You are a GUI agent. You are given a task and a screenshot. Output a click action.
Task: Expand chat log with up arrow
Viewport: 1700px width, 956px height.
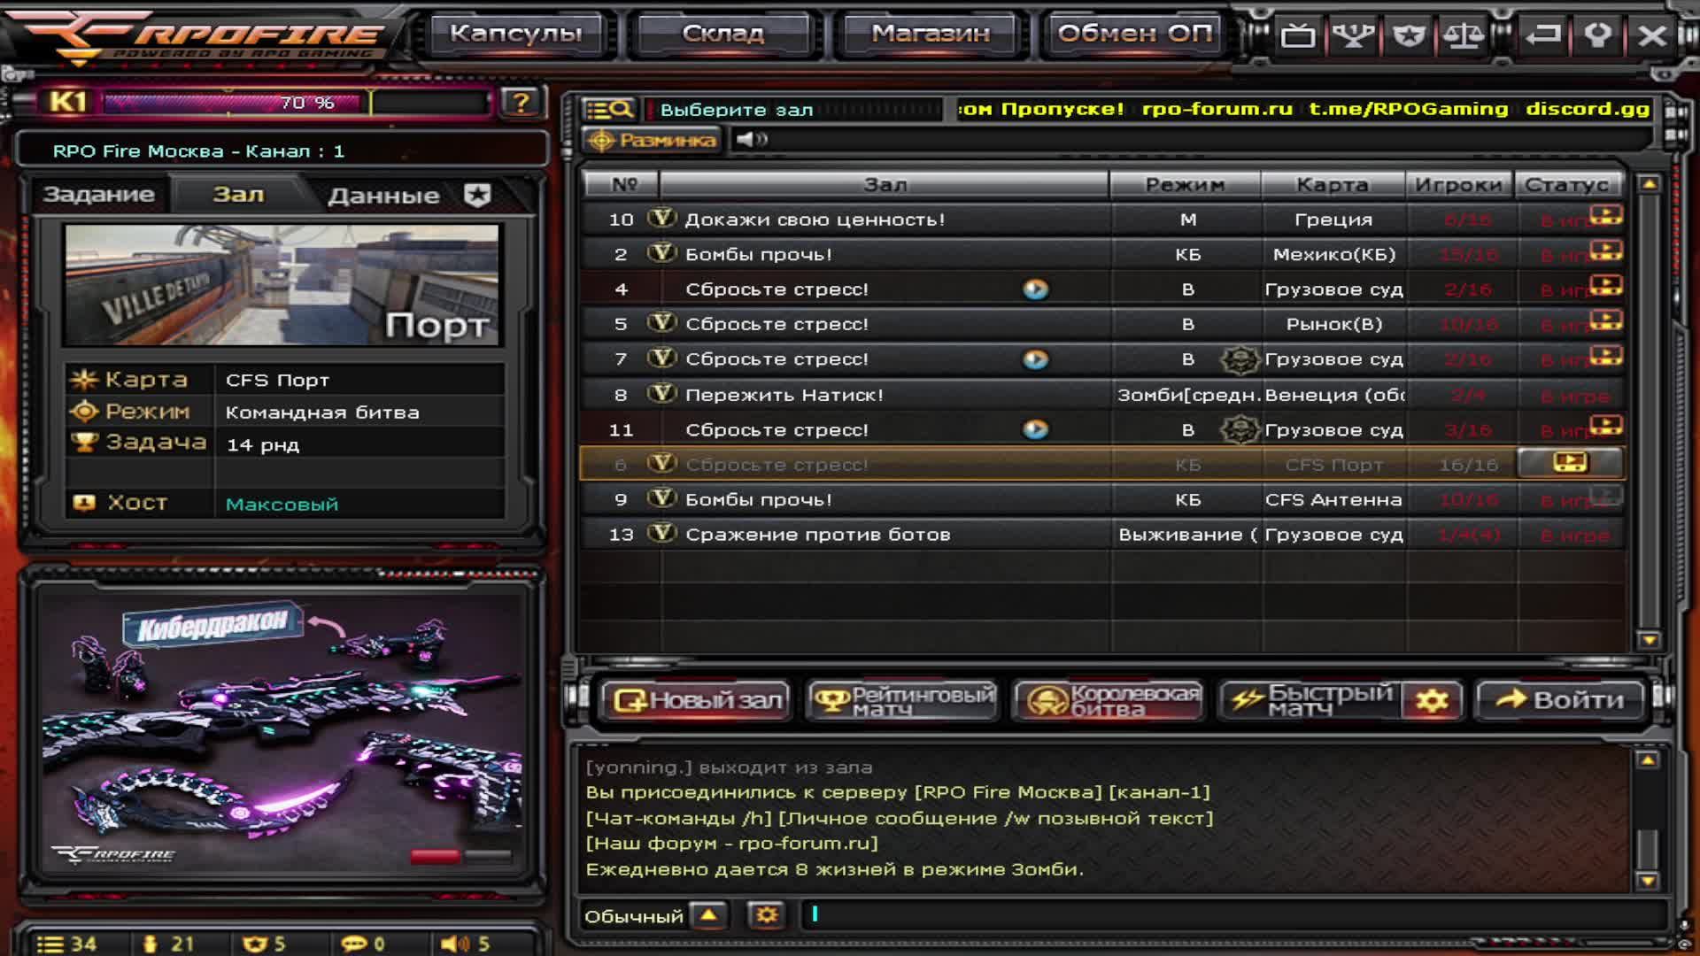1647,759
